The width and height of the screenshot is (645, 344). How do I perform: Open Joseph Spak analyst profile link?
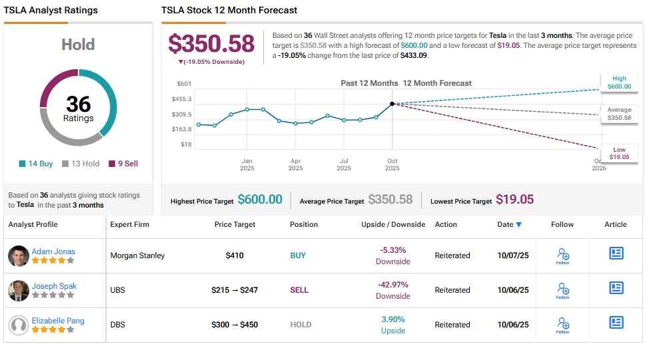[x=54, y=286]
